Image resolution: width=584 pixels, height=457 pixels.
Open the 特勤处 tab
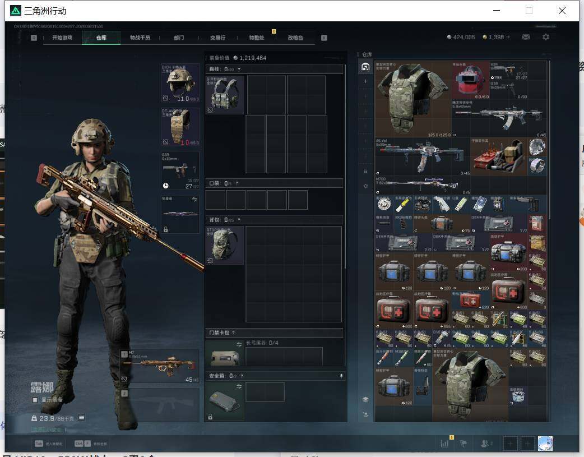point(257,38)
